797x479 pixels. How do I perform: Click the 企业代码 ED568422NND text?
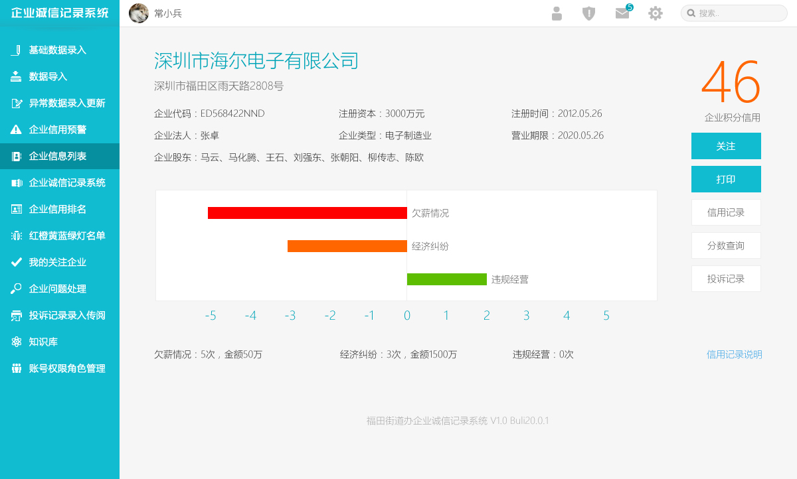pos(209,113)
